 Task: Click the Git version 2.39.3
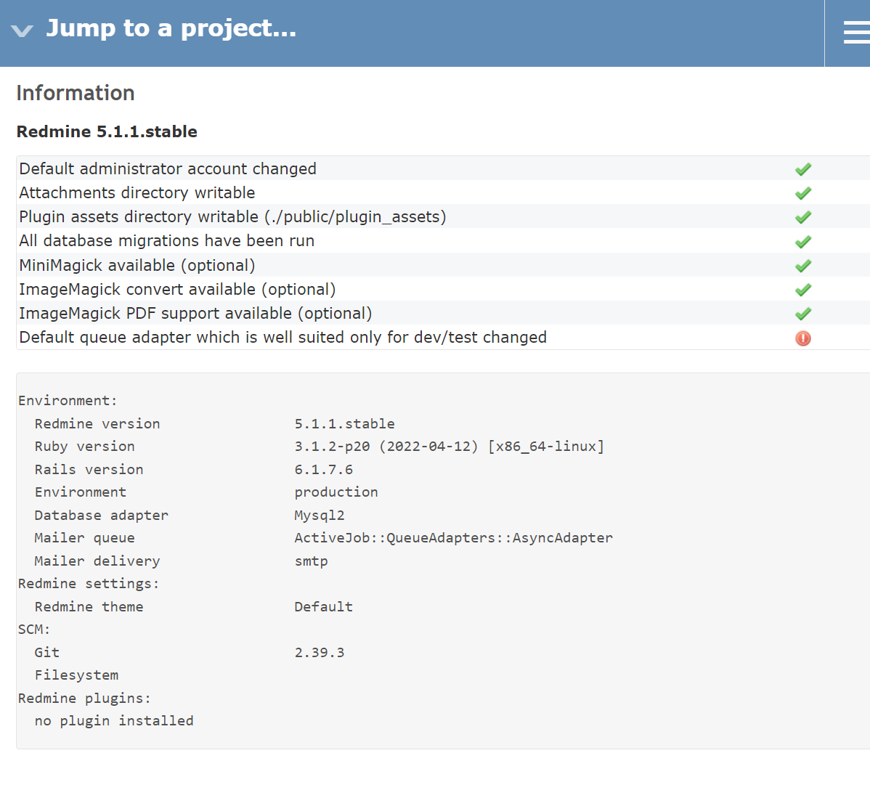(320, 653)
